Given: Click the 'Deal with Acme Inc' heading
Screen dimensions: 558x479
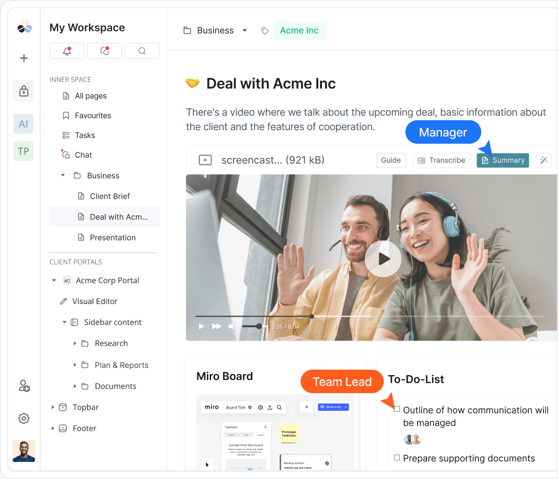Looking at the screenshot, I should (271, 84).
